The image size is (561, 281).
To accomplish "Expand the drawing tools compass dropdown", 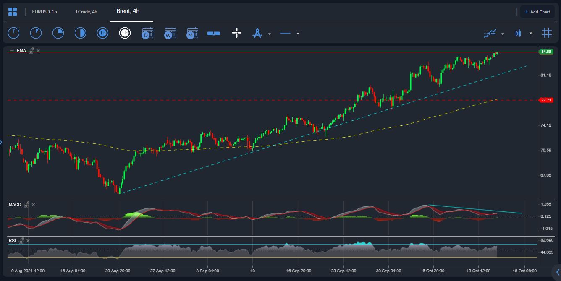I will coord(270,34).
